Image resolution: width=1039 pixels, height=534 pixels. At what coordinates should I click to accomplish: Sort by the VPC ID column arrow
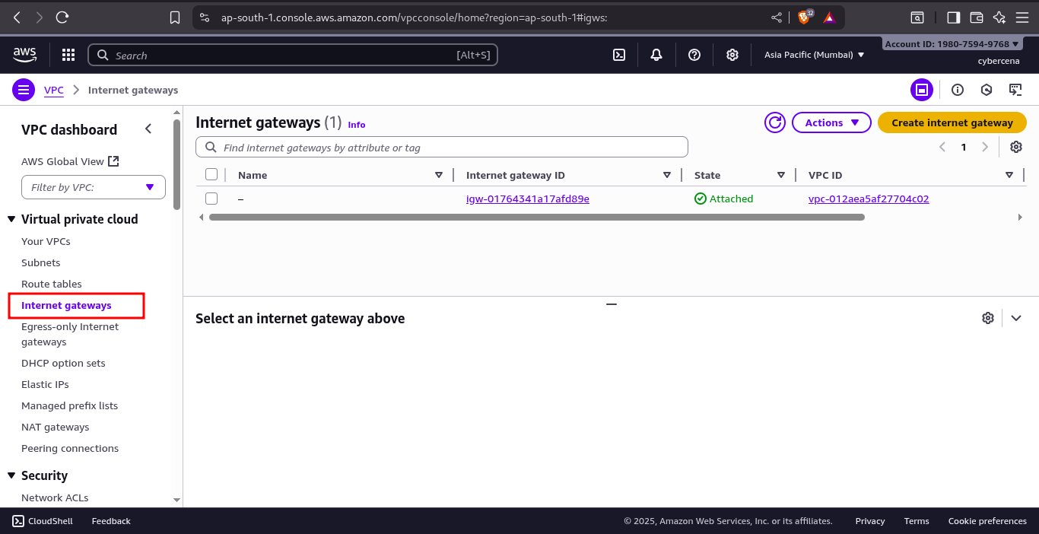point(1009,175)
